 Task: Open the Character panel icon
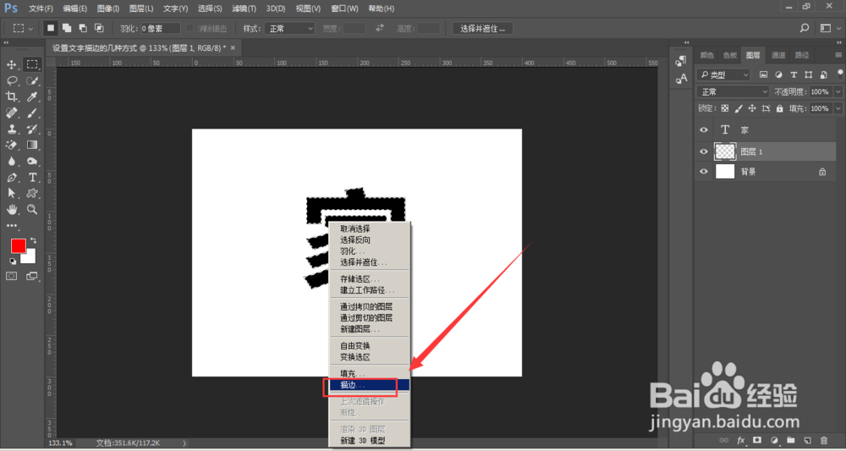[x=681, y=79]
